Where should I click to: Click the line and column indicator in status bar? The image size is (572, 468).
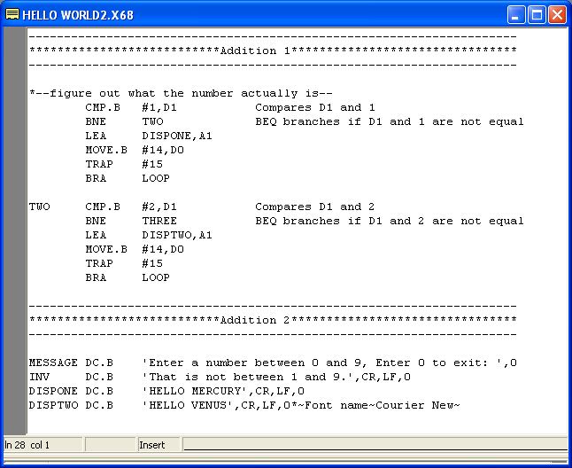(28, 445)
